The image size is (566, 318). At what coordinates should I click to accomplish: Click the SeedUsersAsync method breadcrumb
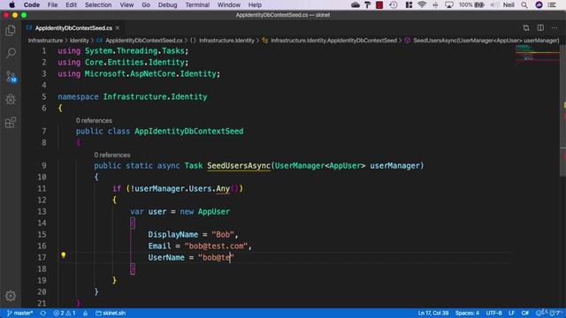click(482, 41)
